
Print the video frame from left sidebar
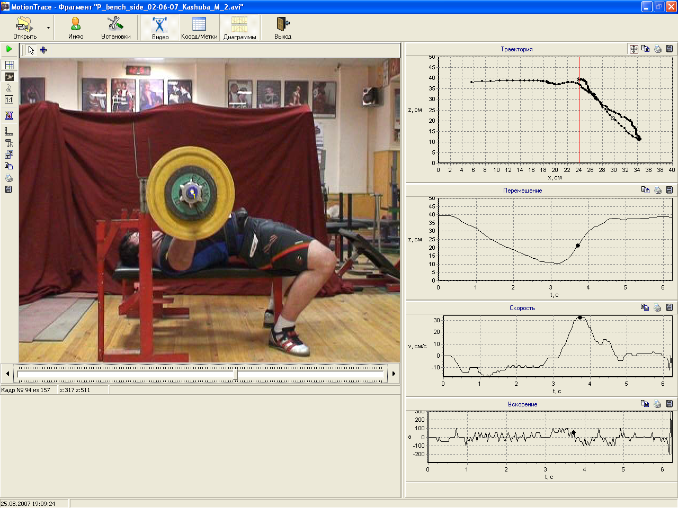[x=9, y=178]
